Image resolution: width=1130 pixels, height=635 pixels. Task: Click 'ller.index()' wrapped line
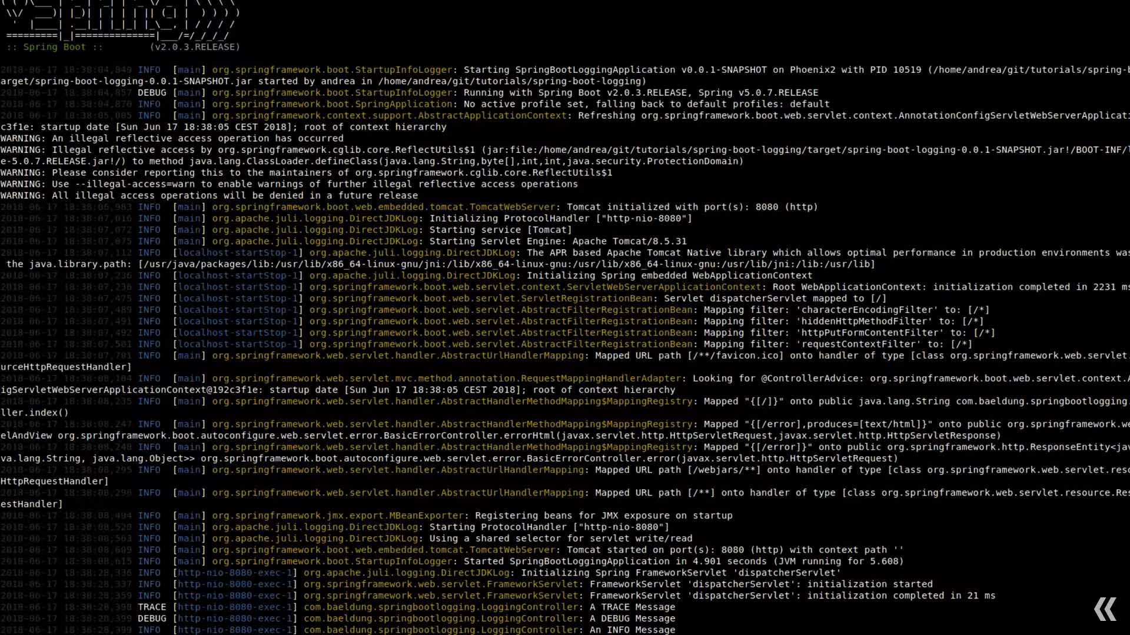pyautogui.click(x=35, y=413)
